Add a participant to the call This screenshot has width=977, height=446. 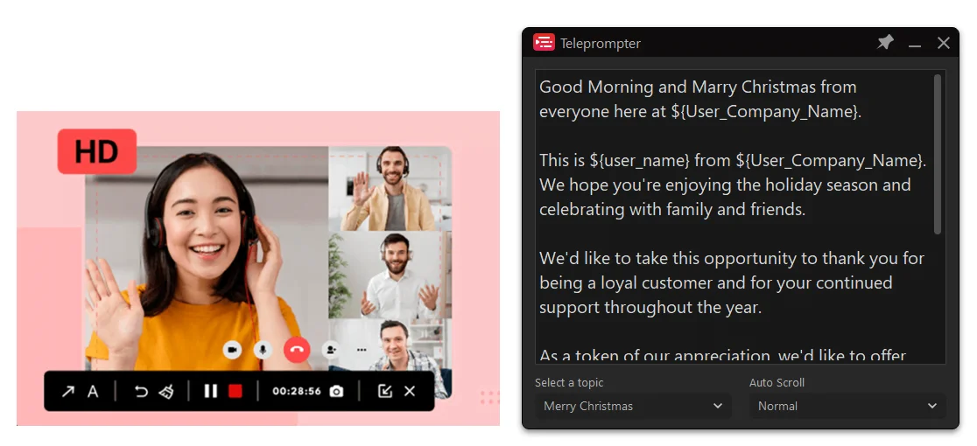click(332, 350)
